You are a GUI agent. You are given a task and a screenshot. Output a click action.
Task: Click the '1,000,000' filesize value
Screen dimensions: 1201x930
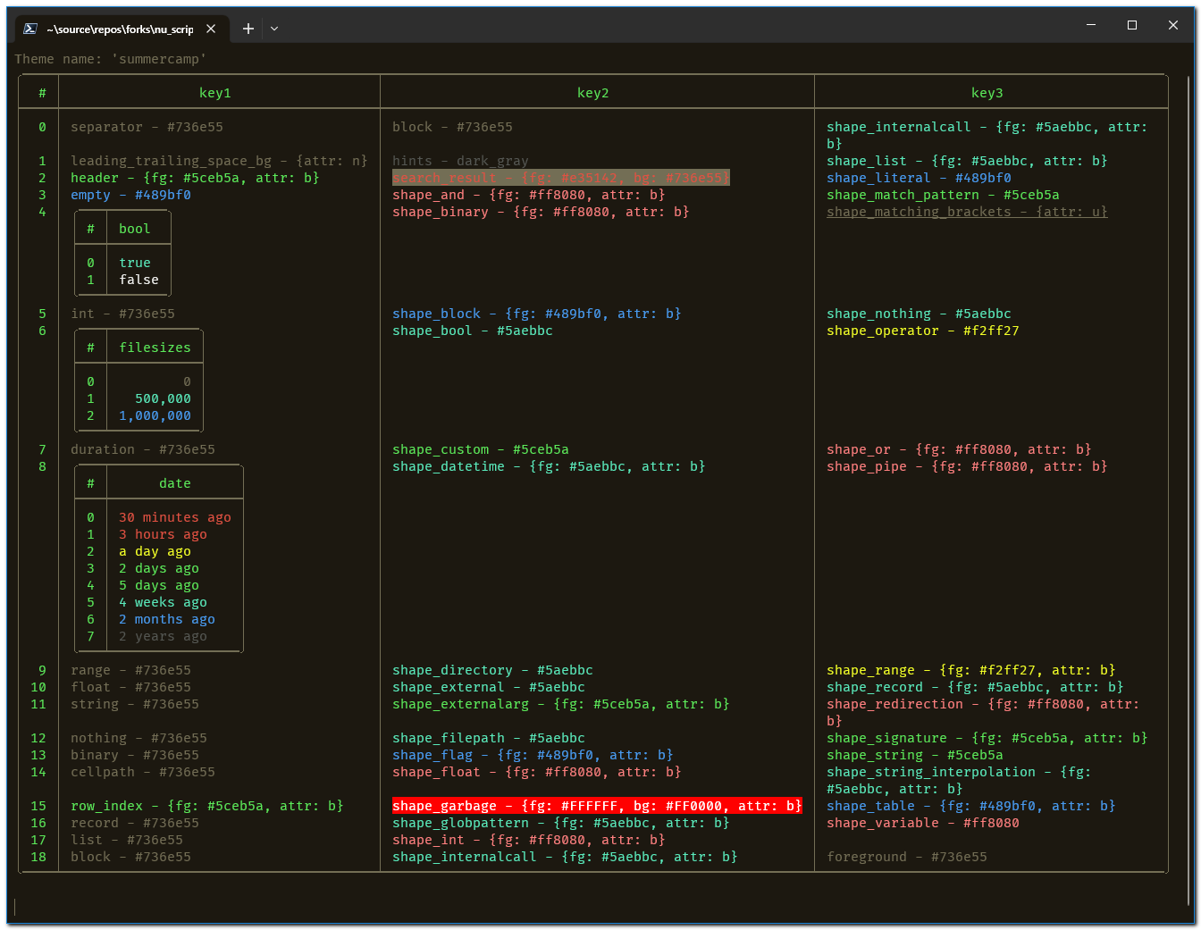pos(155,415)
